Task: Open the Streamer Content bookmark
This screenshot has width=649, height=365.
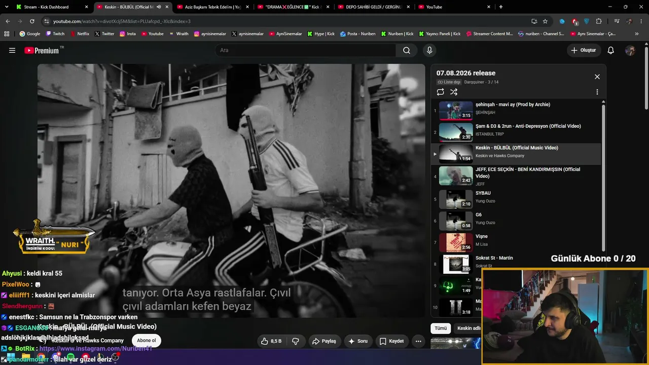Action: (x=489, y=34)
